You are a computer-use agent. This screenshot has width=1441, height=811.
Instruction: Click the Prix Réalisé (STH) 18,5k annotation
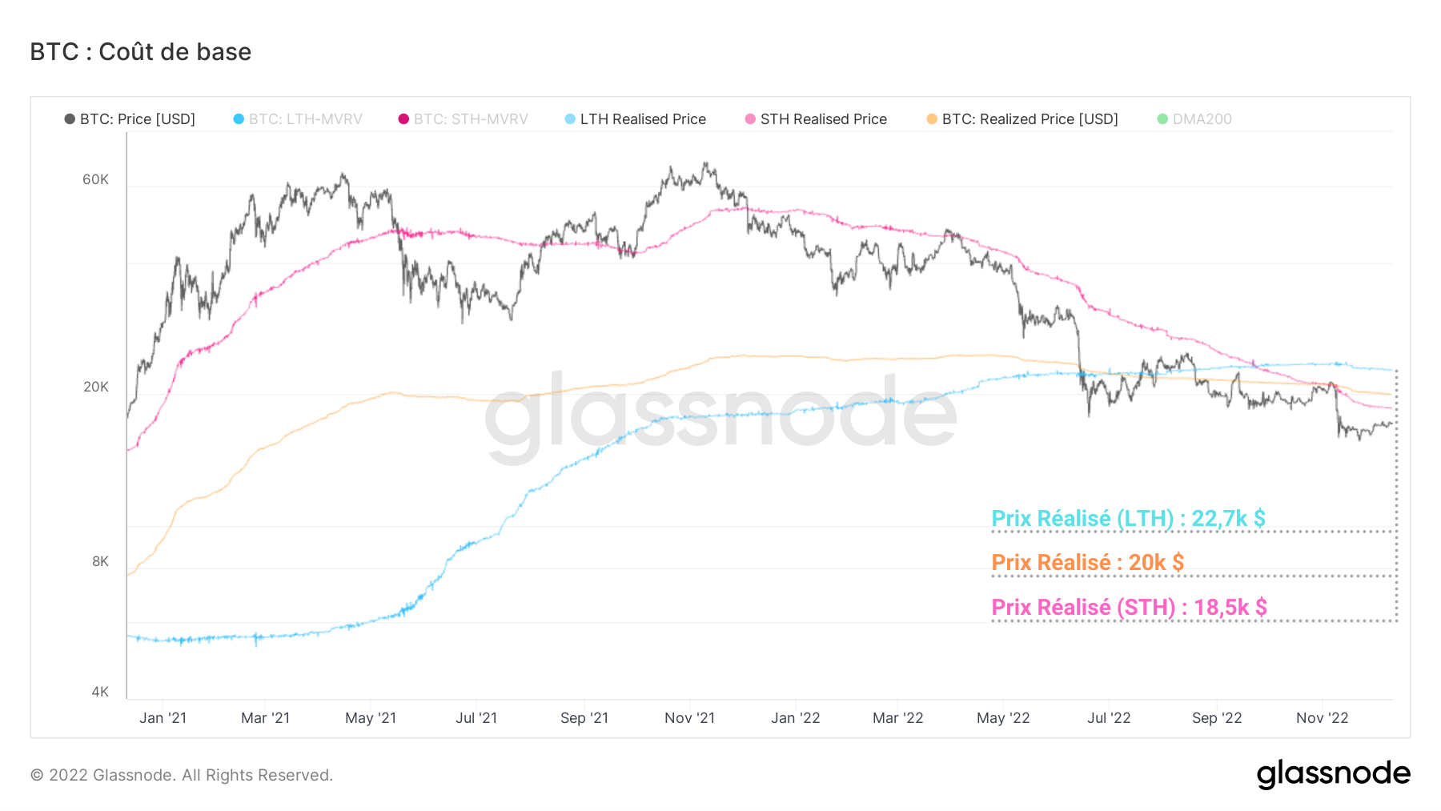[x=1129, y=608]
